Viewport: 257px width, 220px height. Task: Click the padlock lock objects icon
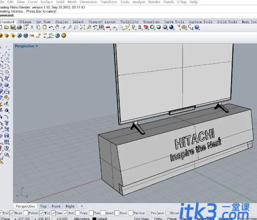click(140, 27)
